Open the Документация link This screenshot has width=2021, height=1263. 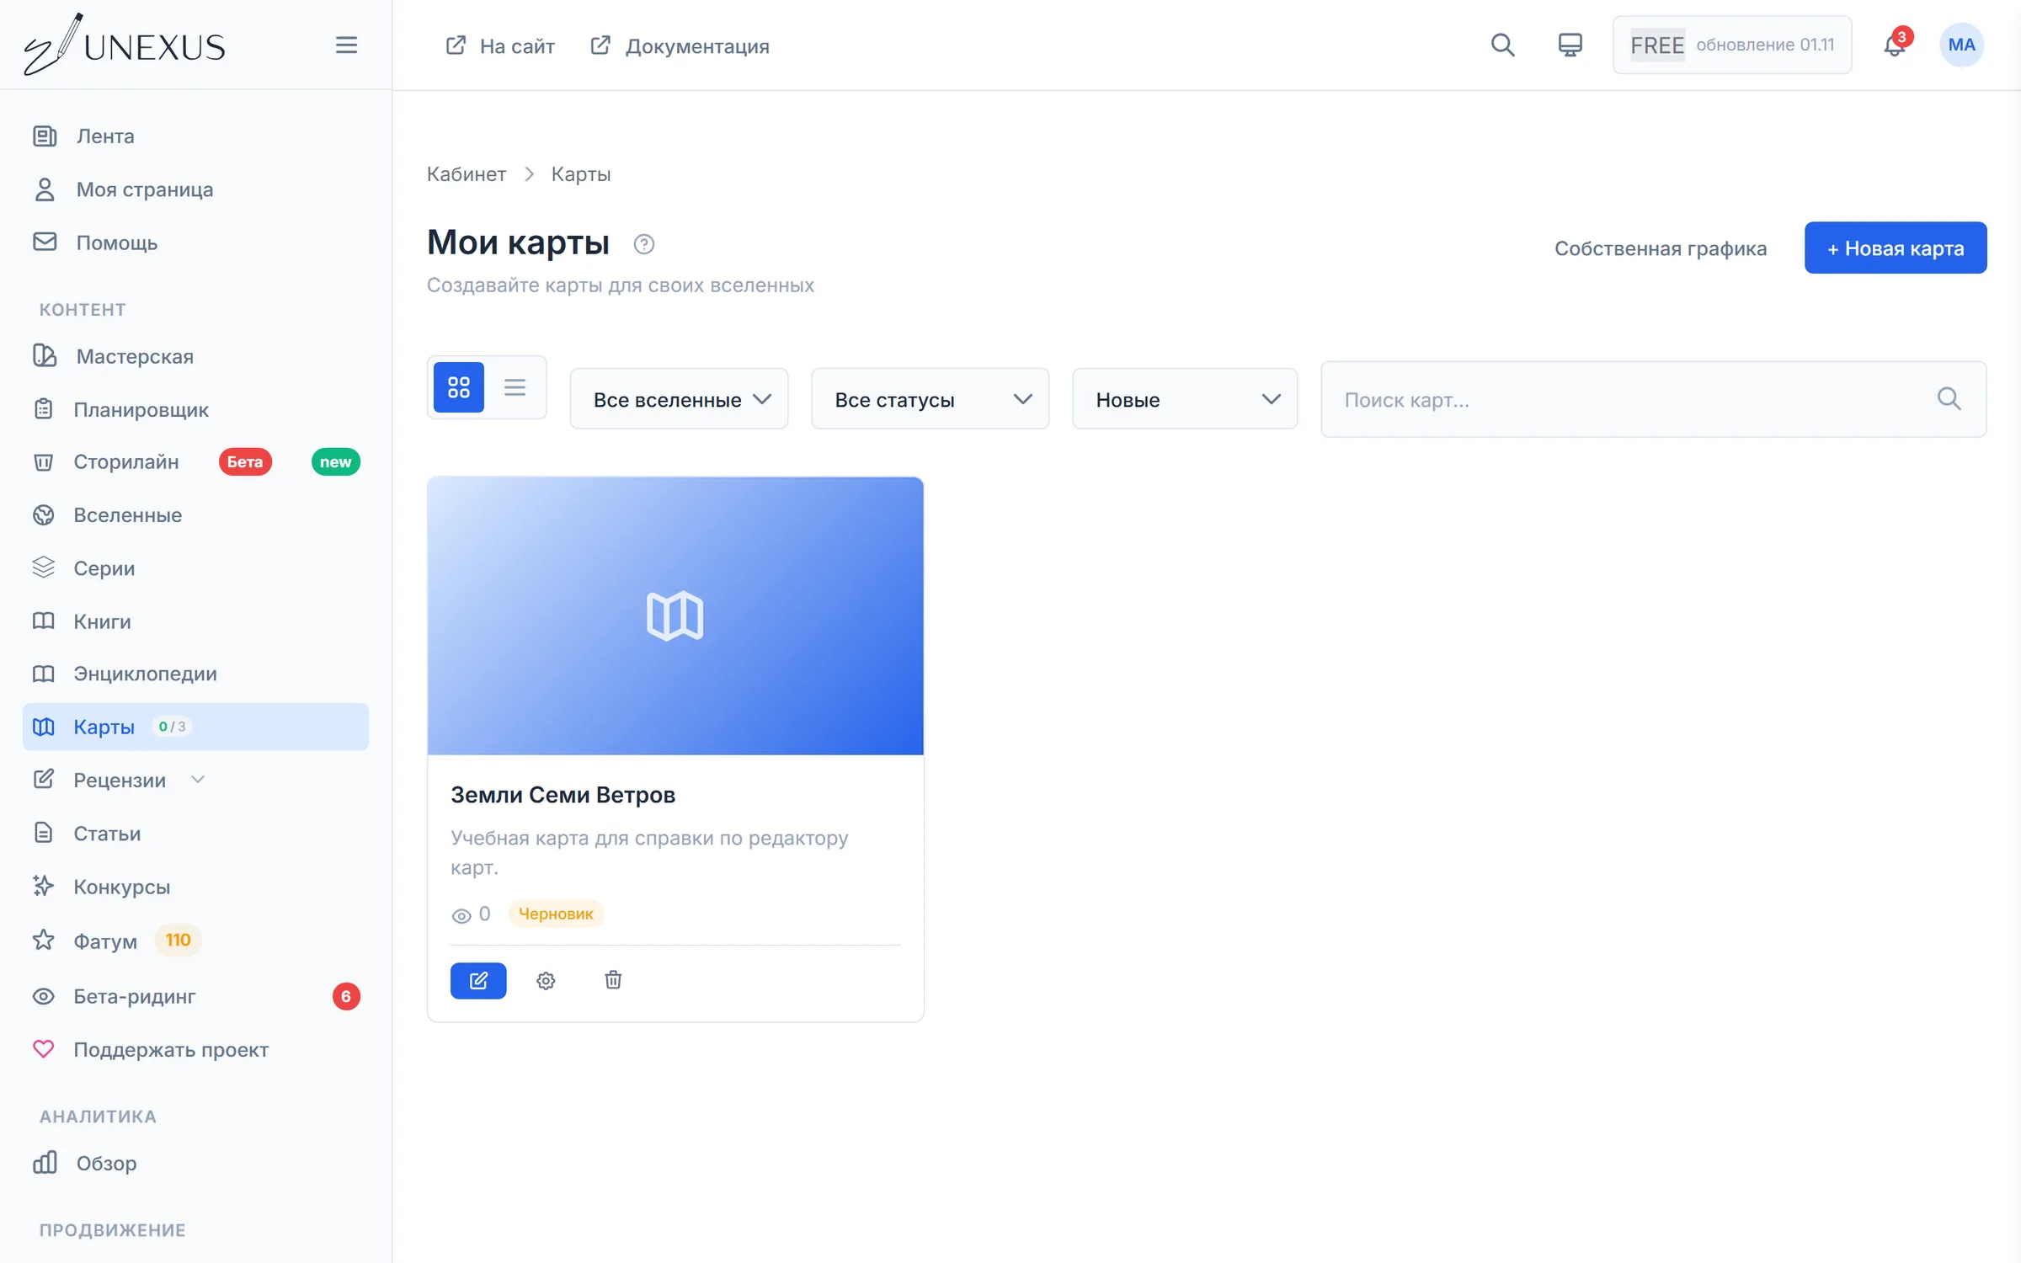680,45
